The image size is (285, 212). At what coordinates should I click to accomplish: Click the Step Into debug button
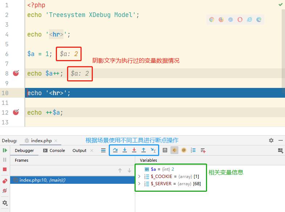125,150
